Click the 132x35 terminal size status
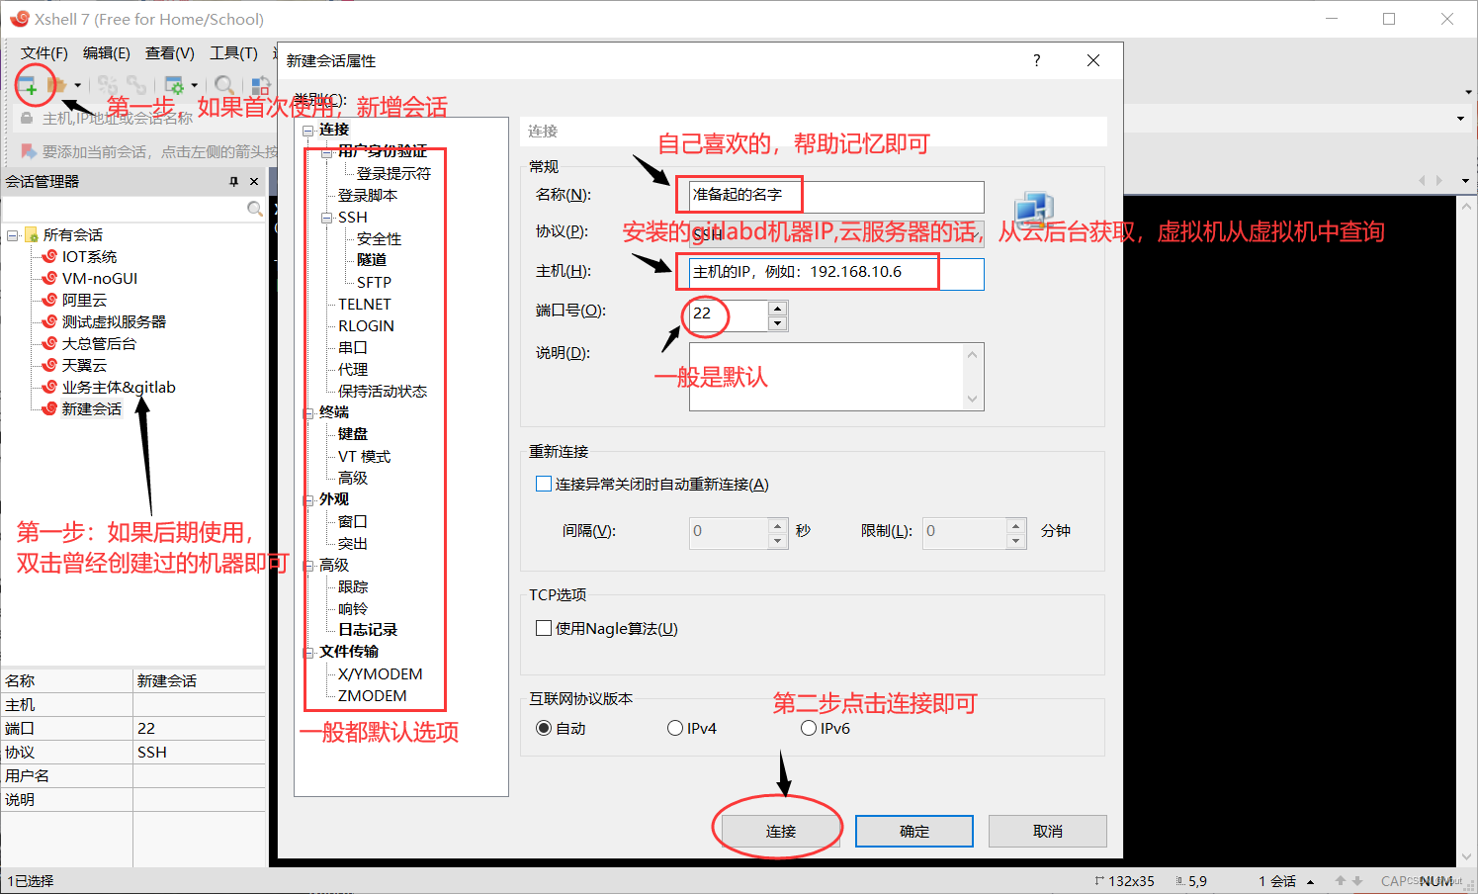Viewport: 1478px width, 894px height. pyautogui.click(x=1125, y=881)
